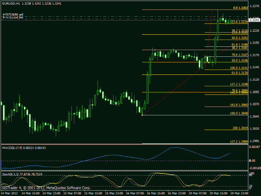This screenshot has width=261, height=196.
Task: Click the 100.0 1.3048 Fibonacci label
Action: (x=239, y=113)
